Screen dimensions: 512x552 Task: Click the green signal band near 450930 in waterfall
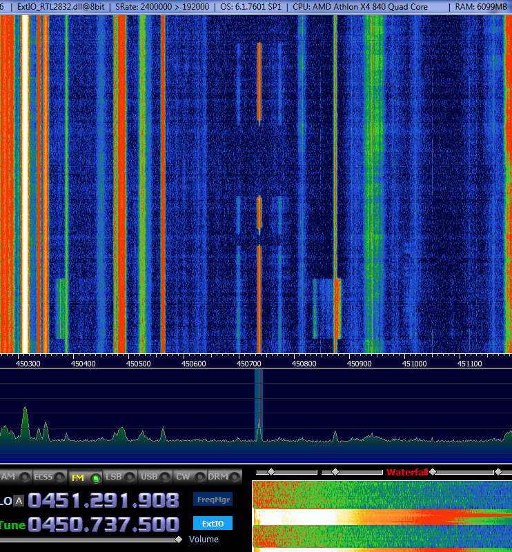(x=374, y=184)
